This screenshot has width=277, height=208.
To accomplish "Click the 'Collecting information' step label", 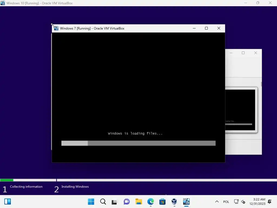I will click(26, 187).
